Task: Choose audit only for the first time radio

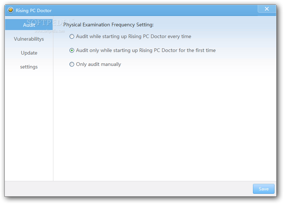Action: tap(72, 51)
